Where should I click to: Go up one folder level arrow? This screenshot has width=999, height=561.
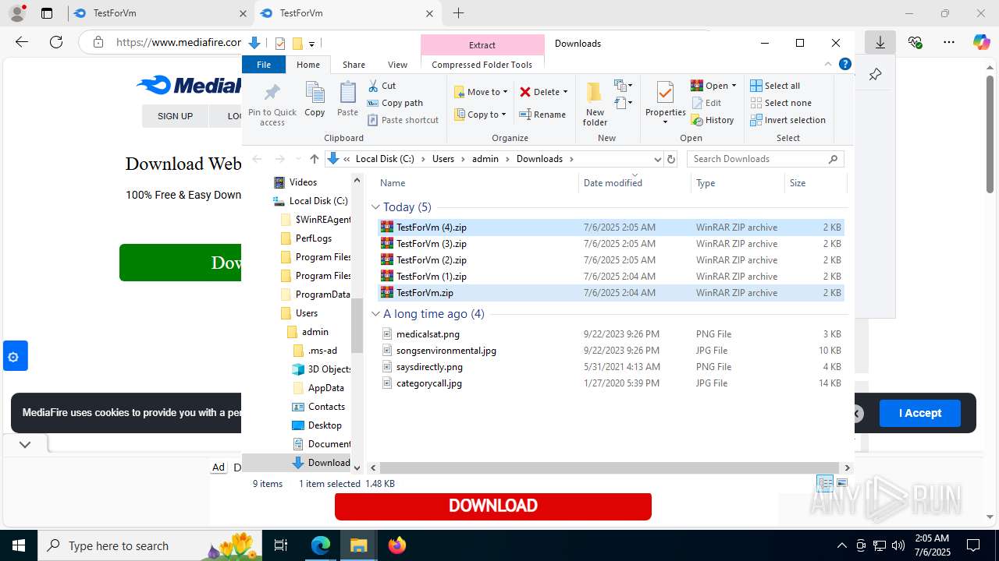314,159
